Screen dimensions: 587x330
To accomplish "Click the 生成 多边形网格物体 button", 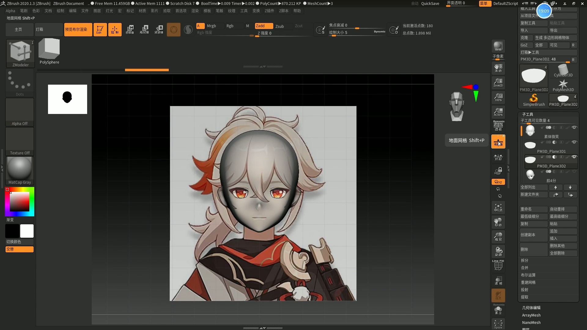I will coord(555,38).
